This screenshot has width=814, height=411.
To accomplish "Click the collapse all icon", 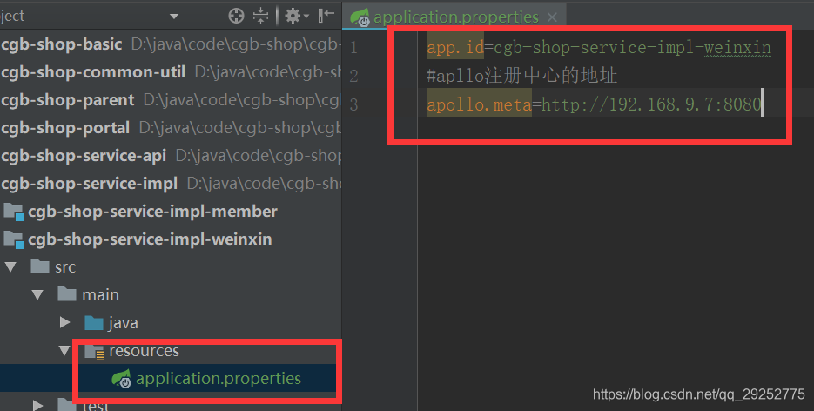I will tap(260, 16).
